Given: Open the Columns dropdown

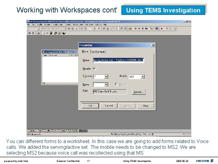Looking at the screenshot, I should tap(106, 77).
